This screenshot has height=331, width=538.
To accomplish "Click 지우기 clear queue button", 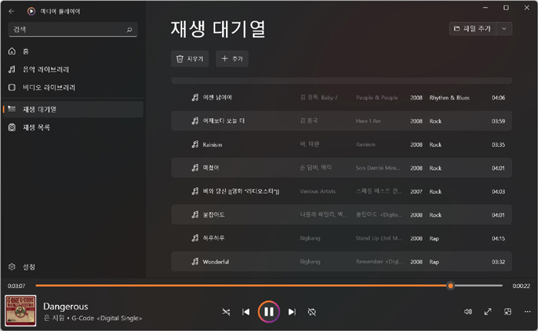I will point(190,59).
